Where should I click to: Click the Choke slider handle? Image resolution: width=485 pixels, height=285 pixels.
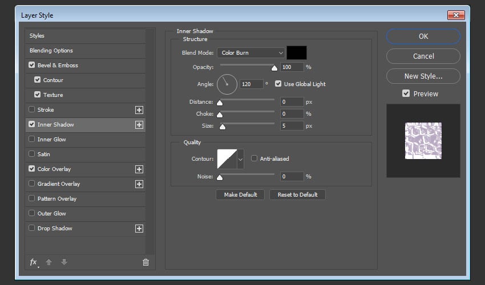pyautogui.click(x=220, y=115)
